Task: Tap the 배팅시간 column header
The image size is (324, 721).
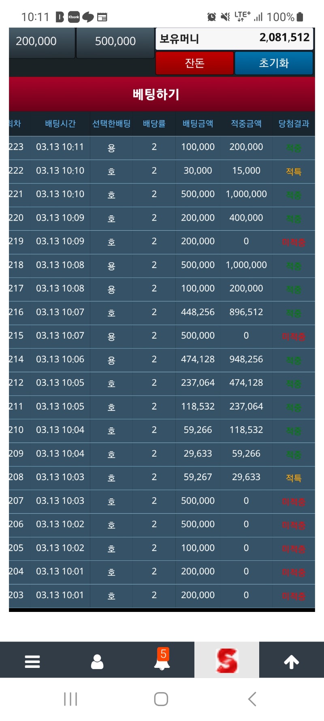Action: coord(60,124)
